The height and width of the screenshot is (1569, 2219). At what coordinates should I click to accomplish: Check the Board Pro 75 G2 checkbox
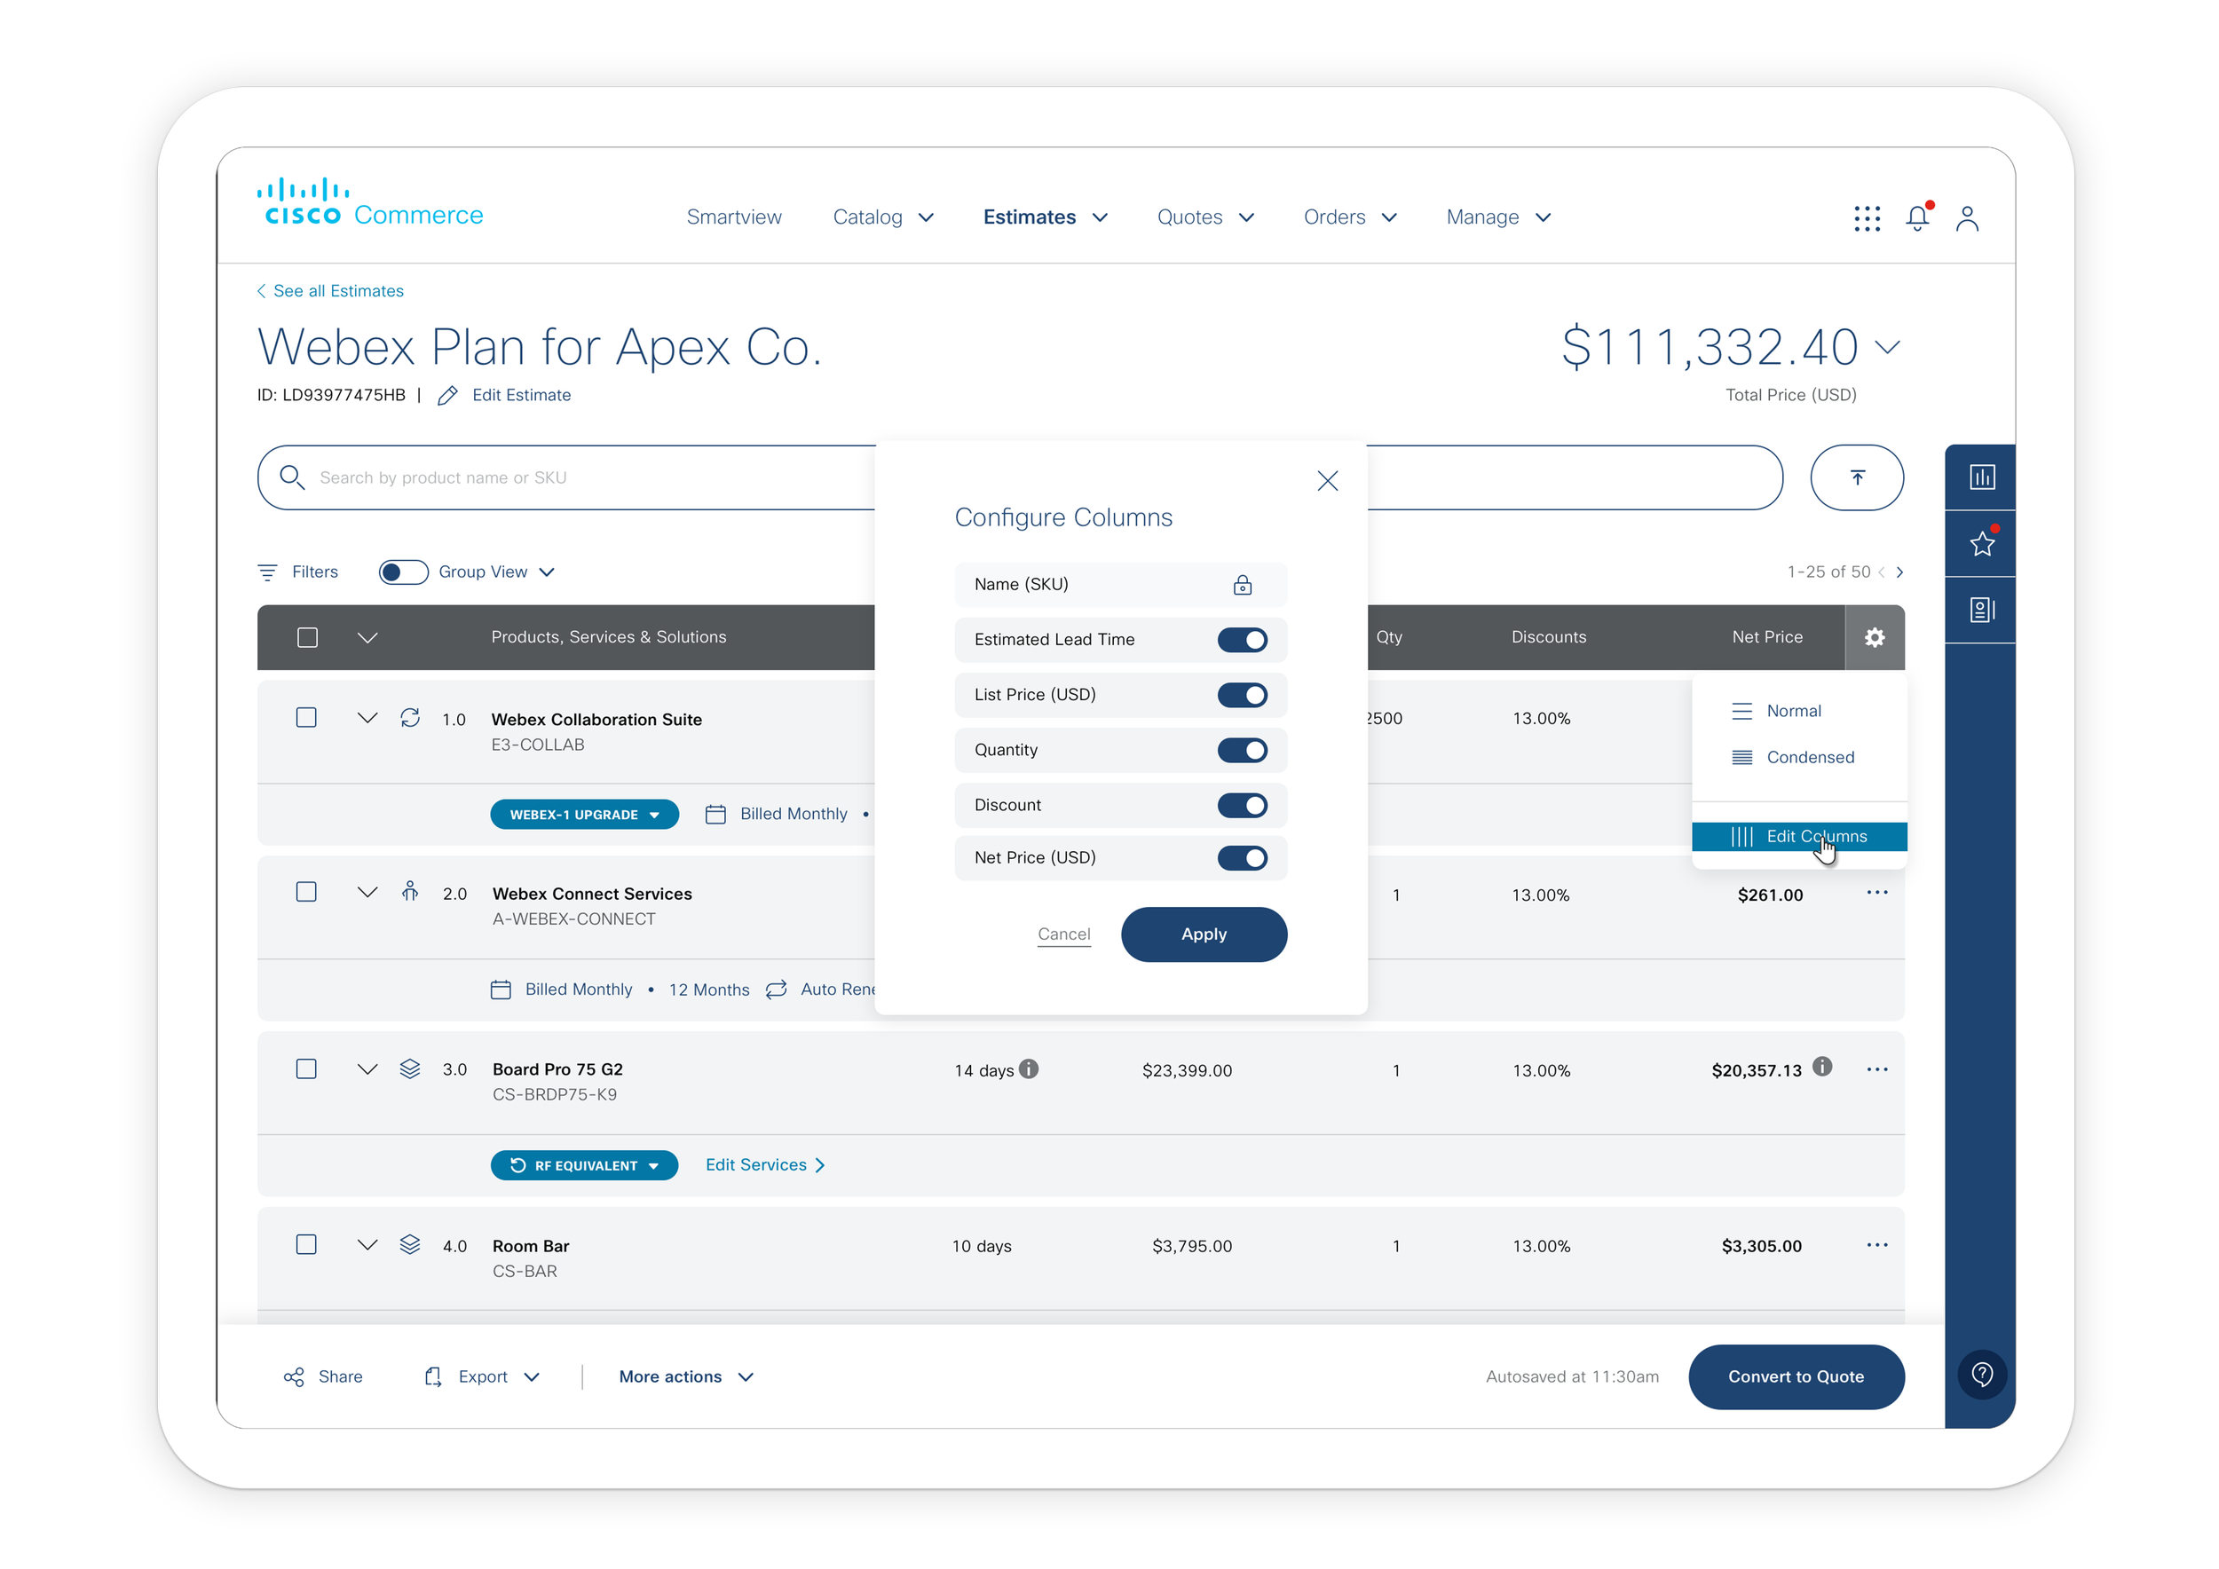pos(306,1068)
